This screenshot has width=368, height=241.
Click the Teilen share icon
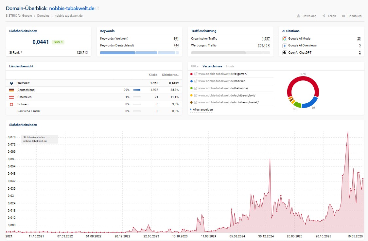tap(324, 16)
